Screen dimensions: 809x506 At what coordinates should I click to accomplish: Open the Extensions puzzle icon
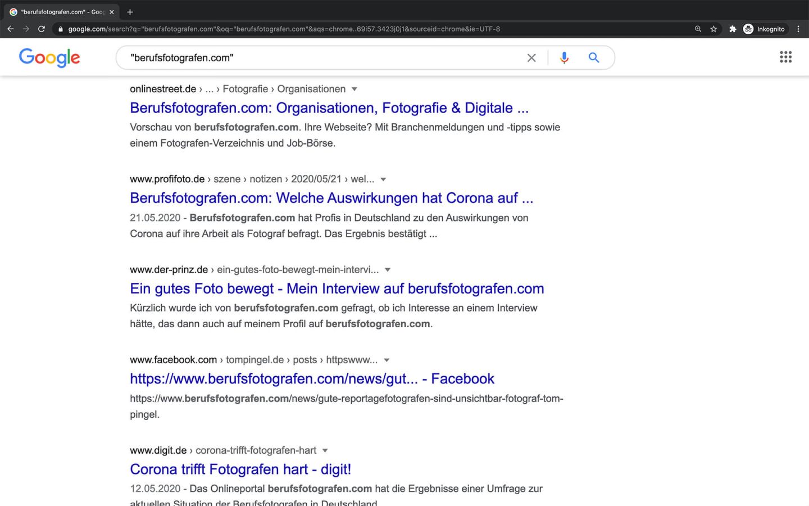(x=733, y=29)
